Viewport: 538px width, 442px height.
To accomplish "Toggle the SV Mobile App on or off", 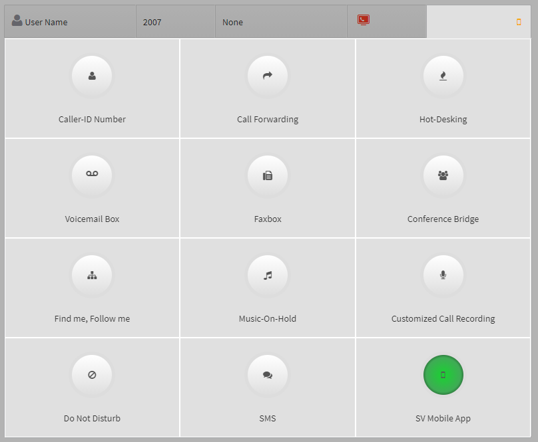I will pyautogui.click(x=443, y=374).
